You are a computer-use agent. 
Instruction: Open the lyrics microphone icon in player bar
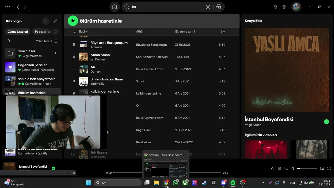coord(272,168)
